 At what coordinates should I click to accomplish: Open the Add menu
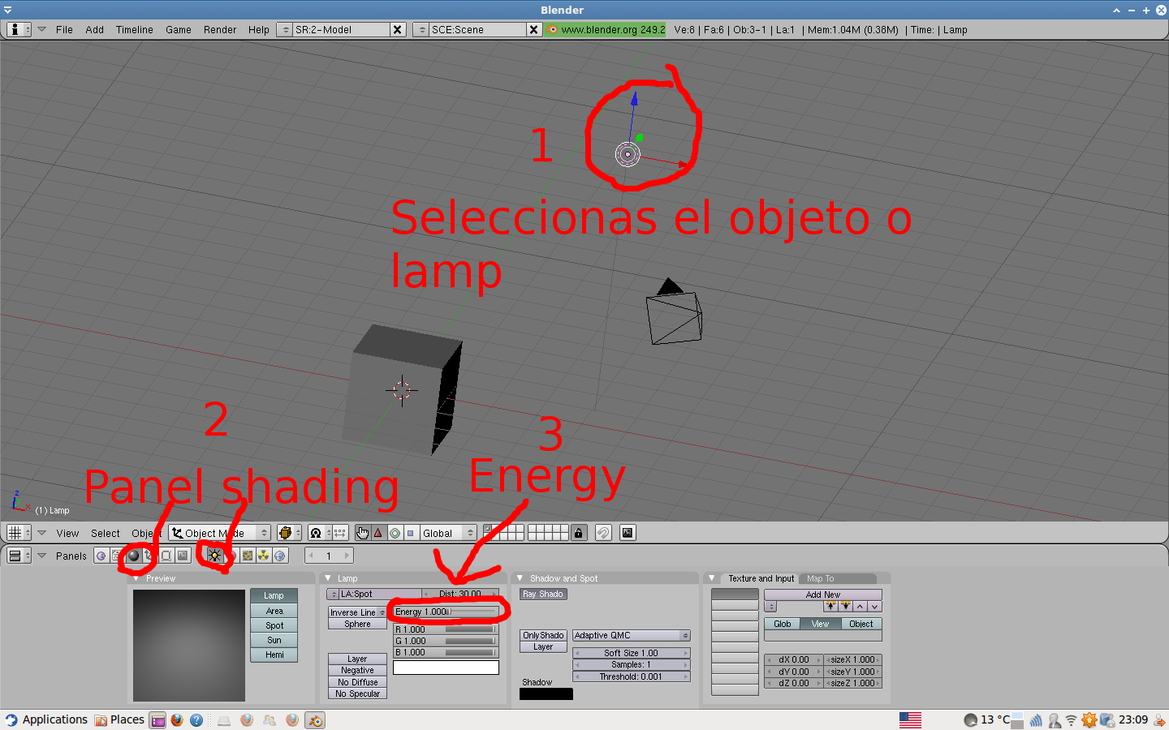(x=95, y=30)
